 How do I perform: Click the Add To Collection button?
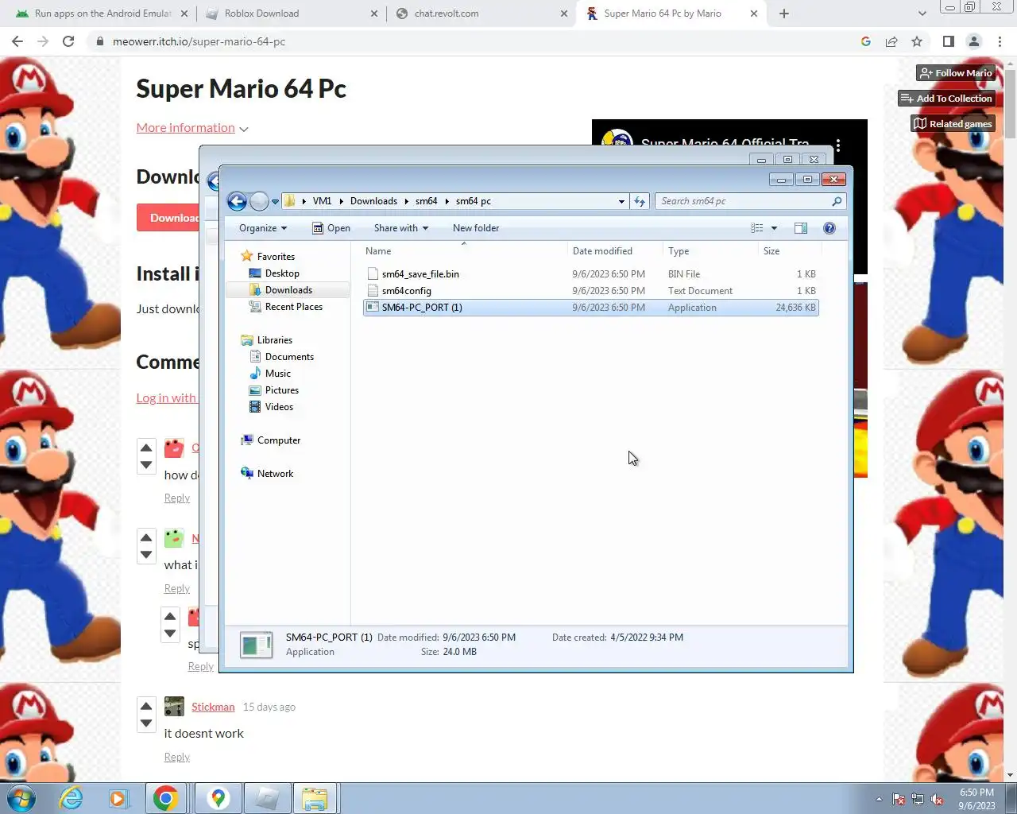tap(946, 99)
